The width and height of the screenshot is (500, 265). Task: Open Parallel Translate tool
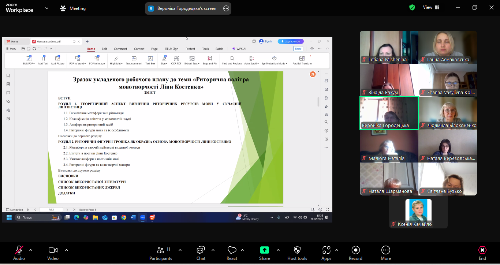pos(302,60)
